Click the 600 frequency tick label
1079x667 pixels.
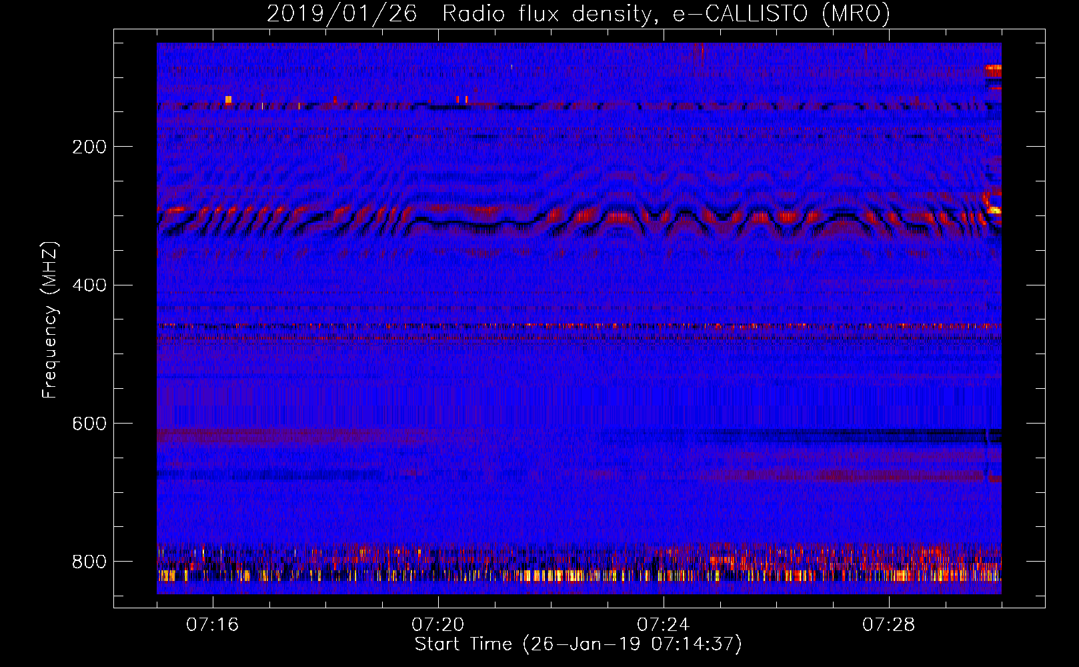(x=89, y=424)
